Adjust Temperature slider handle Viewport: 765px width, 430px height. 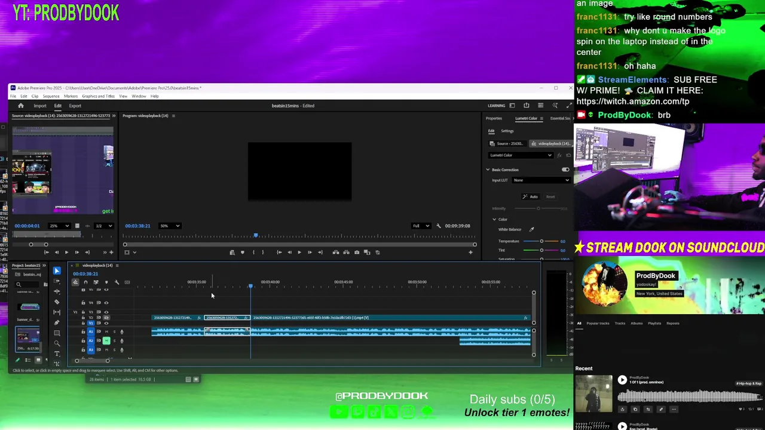[x=541, y=241]
